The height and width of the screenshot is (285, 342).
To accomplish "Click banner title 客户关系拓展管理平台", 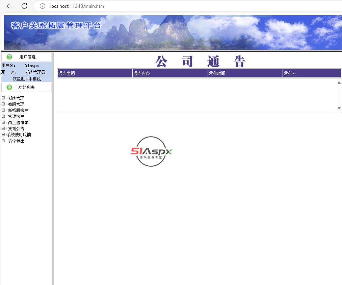I will (x=56, y=26).
